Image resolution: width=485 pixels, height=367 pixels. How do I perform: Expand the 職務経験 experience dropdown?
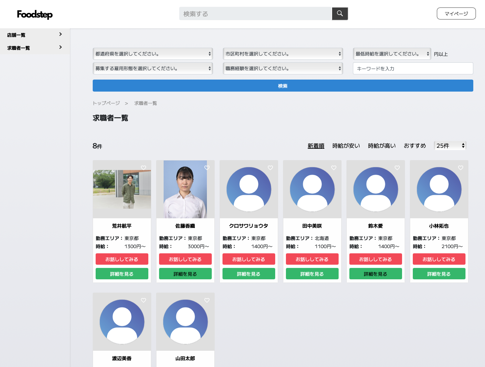coord(283,69)
